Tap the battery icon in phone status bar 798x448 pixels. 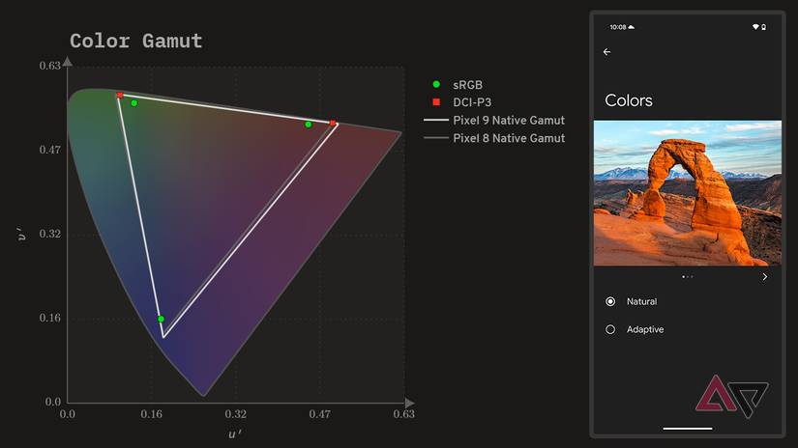click(x=764, y=27)
